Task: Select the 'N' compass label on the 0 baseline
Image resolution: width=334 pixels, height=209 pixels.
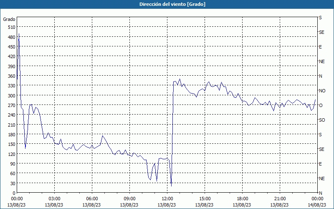Action: coord(320,193)
